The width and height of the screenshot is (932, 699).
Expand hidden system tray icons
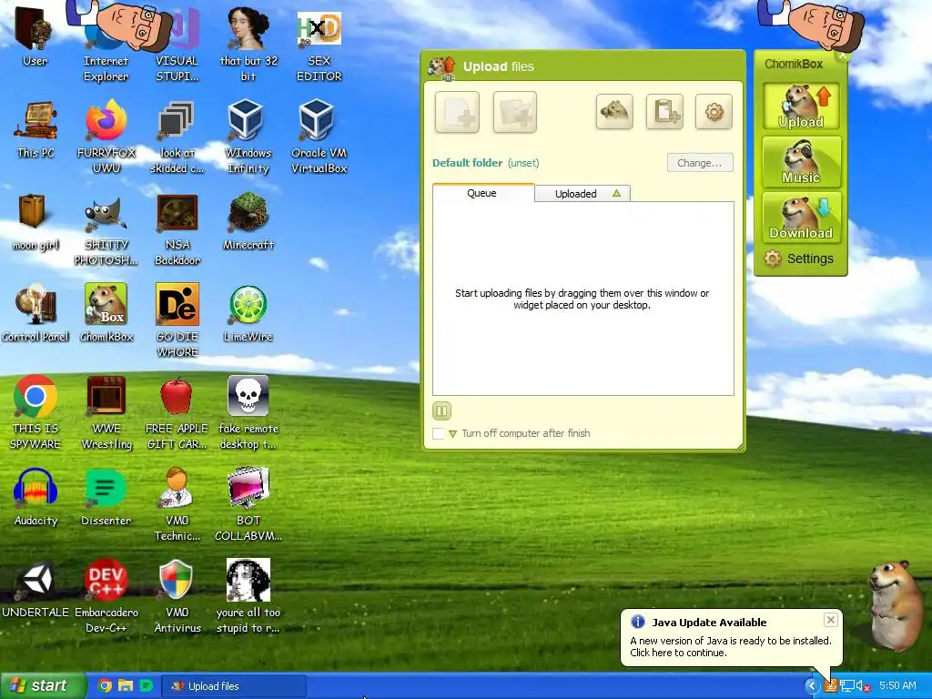[x=812, y=686]
